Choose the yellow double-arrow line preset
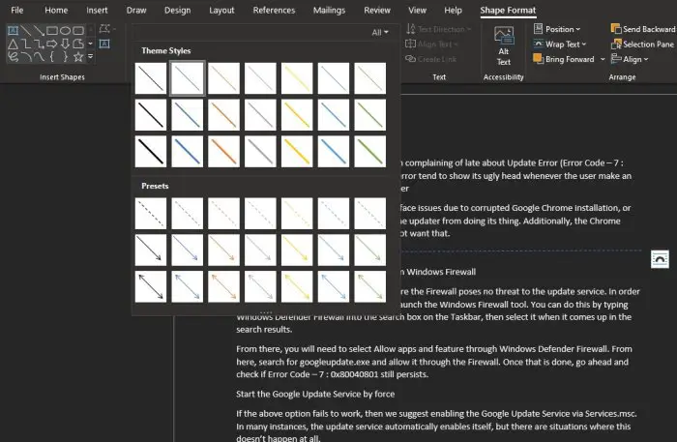Image resolution: width=677 pixels, height=442 pixels. (x=297, y=286)
